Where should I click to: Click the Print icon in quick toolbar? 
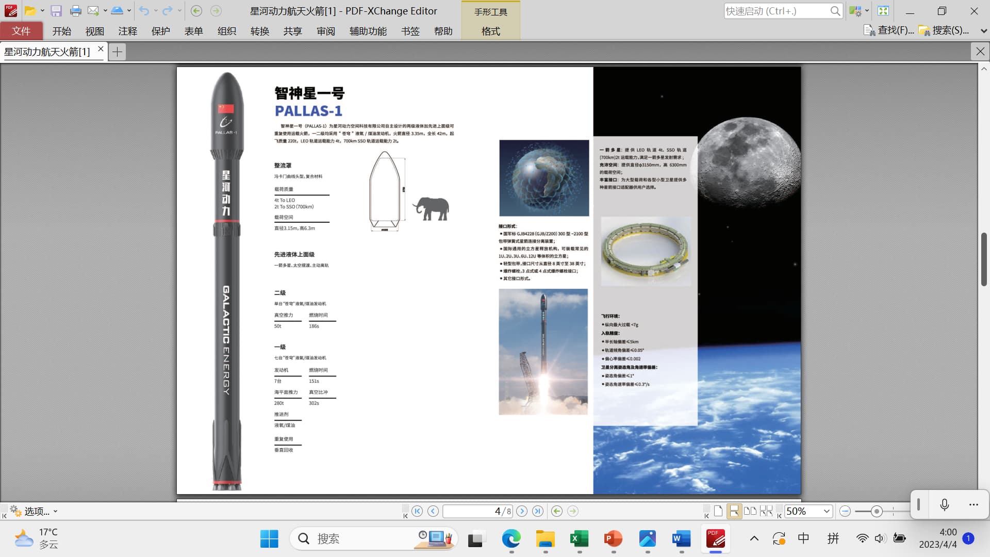75,11
